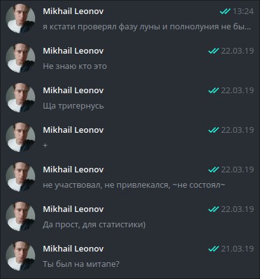Screen dimensions: 260x279
Task: Click avatar beside "Да прост, для статистики)"
Action: pos(20,216)
